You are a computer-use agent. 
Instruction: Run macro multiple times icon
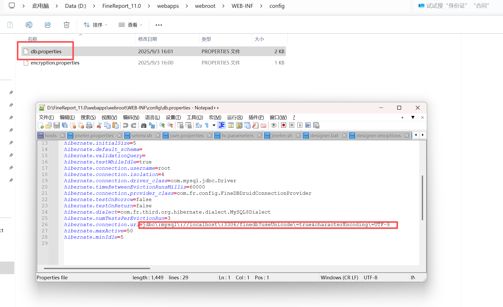click(x=308, y=125)
